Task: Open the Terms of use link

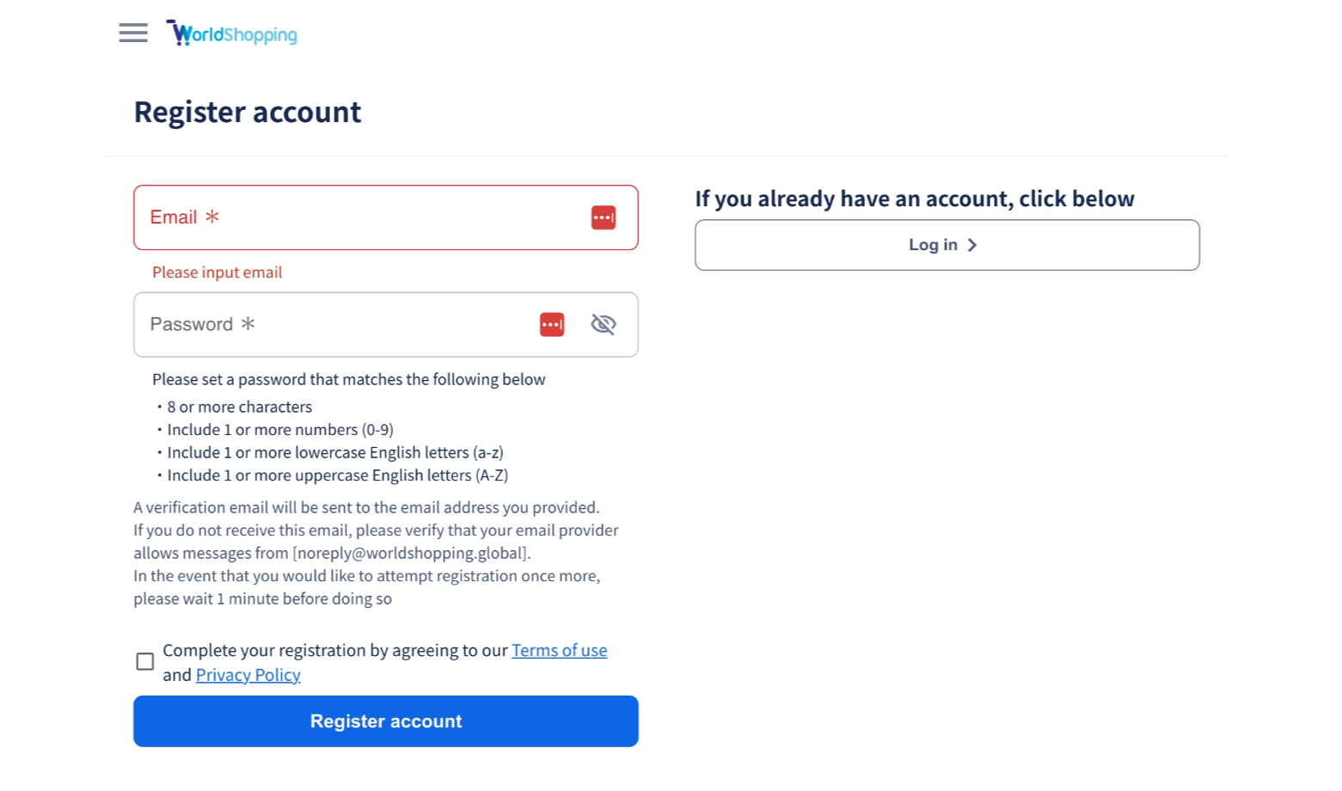Action: click(x=560, y=650)
